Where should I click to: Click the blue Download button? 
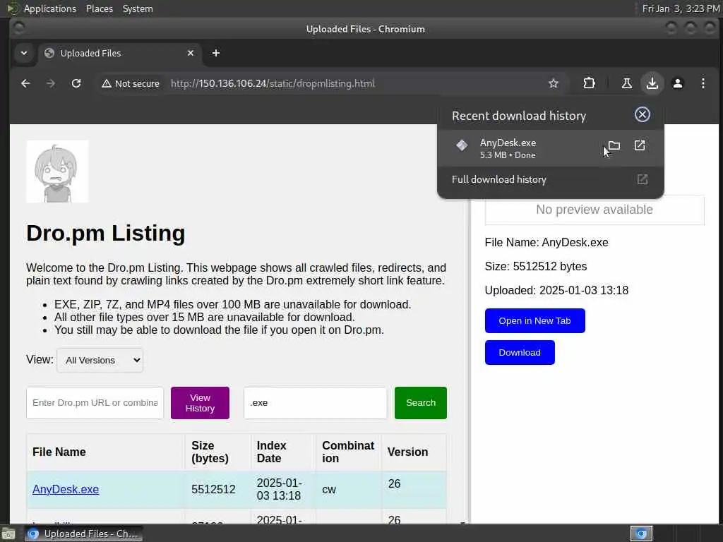(x=520, y=353)
